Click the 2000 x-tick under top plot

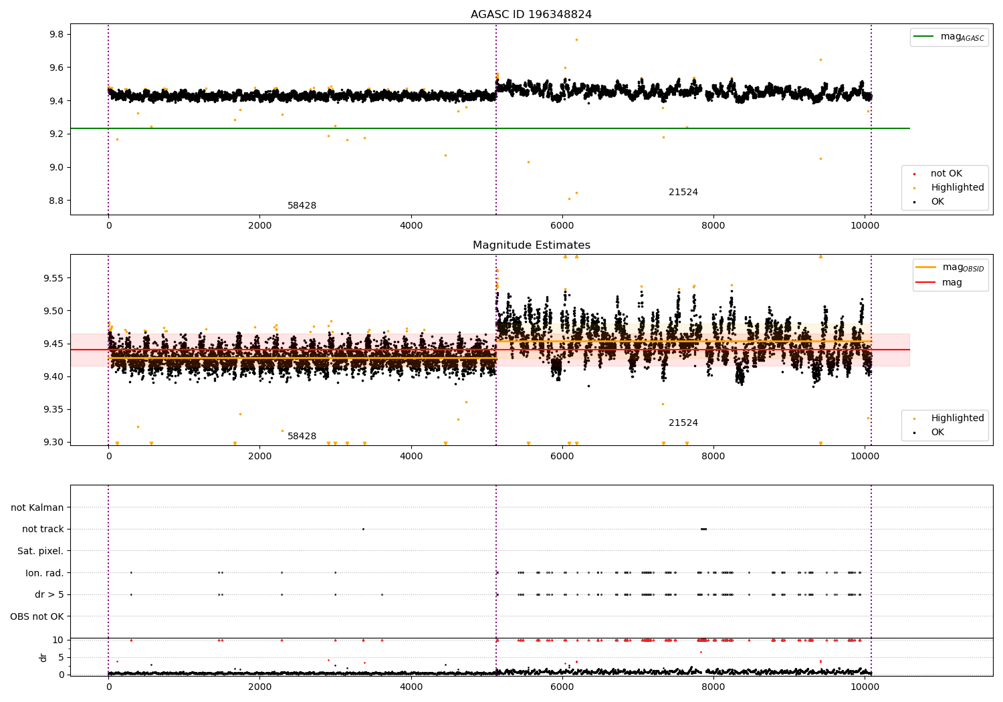tap(259, 226)
